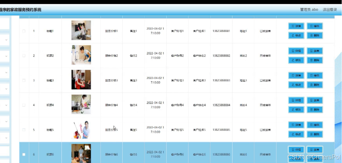
Task: Click 删除 delete button for row 1
Action: (x=315, y=36)
